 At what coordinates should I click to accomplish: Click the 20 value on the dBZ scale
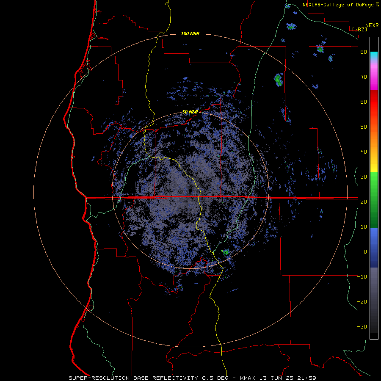tap(364, 202)
